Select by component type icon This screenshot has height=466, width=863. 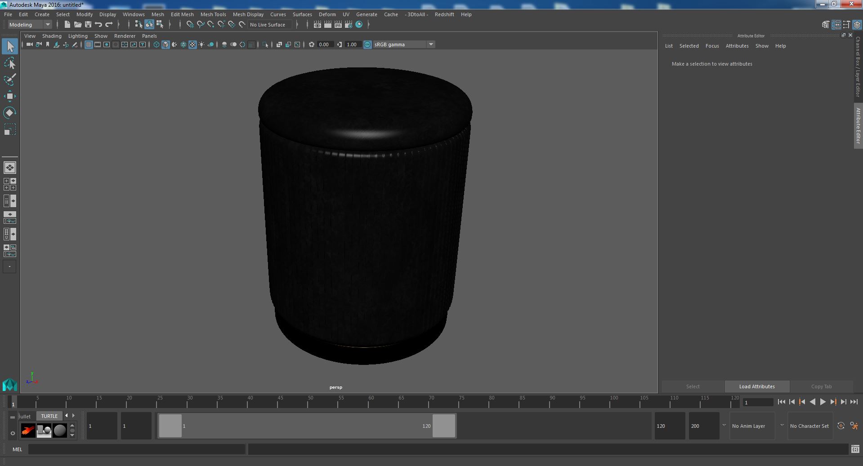tap(159, 25)
